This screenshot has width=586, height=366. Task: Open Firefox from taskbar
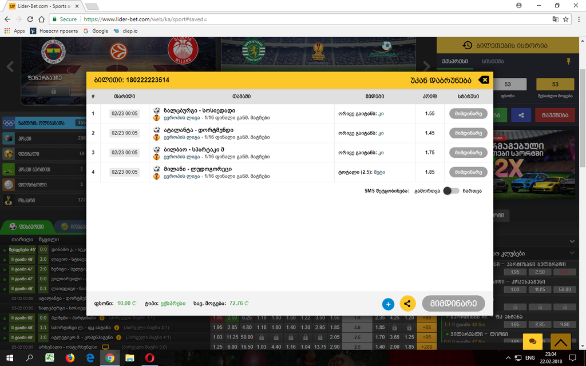(x=70, y=358)
